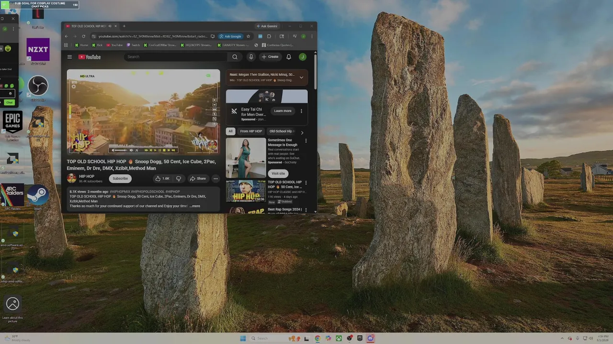Start voice search with the microphone icon
The height and width of the screenshot is (344, 613).
[x=251, y=57]
